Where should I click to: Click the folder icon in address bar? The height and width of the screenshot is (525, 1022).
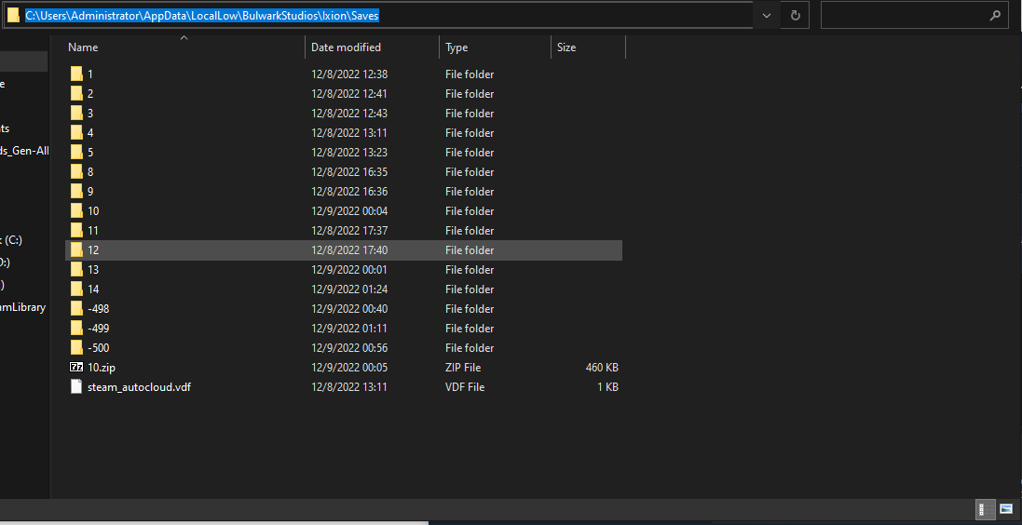click(13, 16)
